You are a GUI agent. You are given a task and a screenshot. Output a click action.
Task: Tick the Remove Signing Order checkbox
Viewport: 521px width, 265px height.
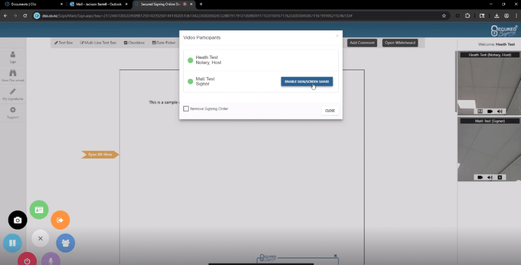186,109
